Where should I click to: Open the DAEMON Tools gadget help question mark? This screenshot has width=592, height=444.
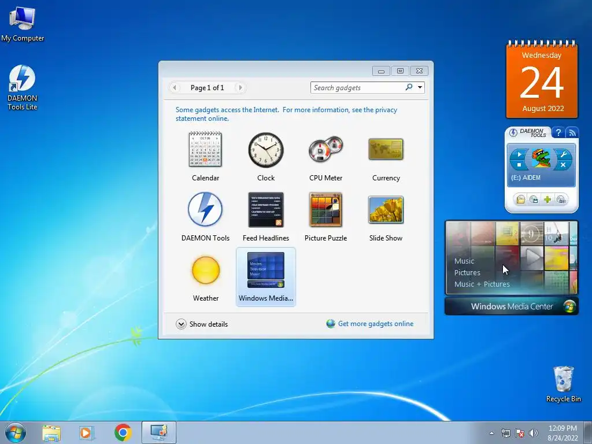pyautogui.click(x=558, y=132)
